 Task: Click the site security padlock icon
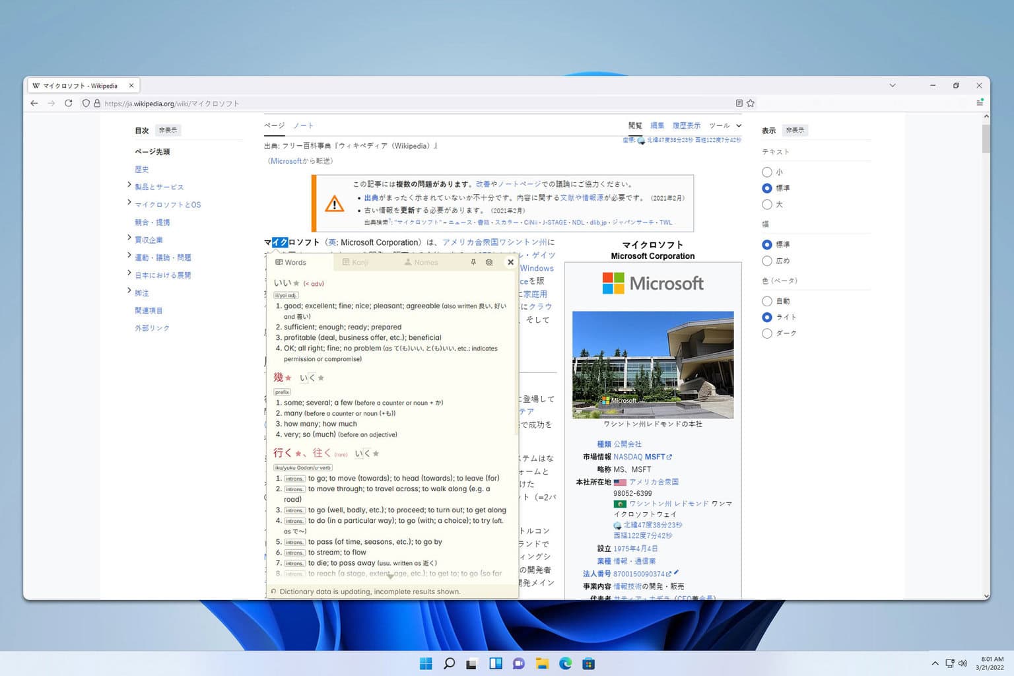97,103
